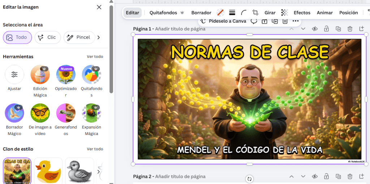
Task: Open the Borrador Mágico tool
Action: point(14,113)
